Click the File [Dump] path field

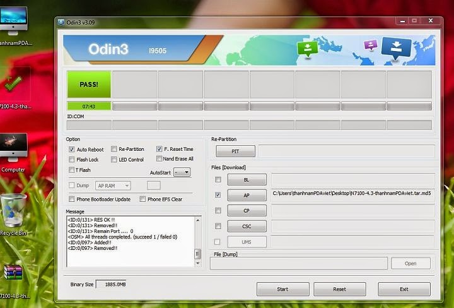(x=299, y=263)
